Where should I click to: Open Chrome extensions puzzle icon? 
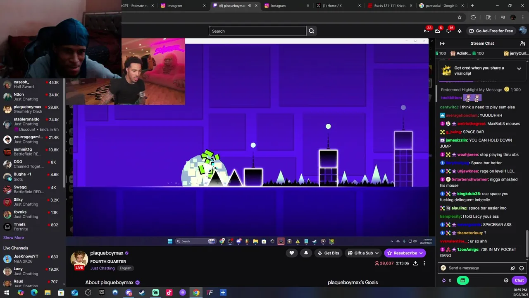474,17
